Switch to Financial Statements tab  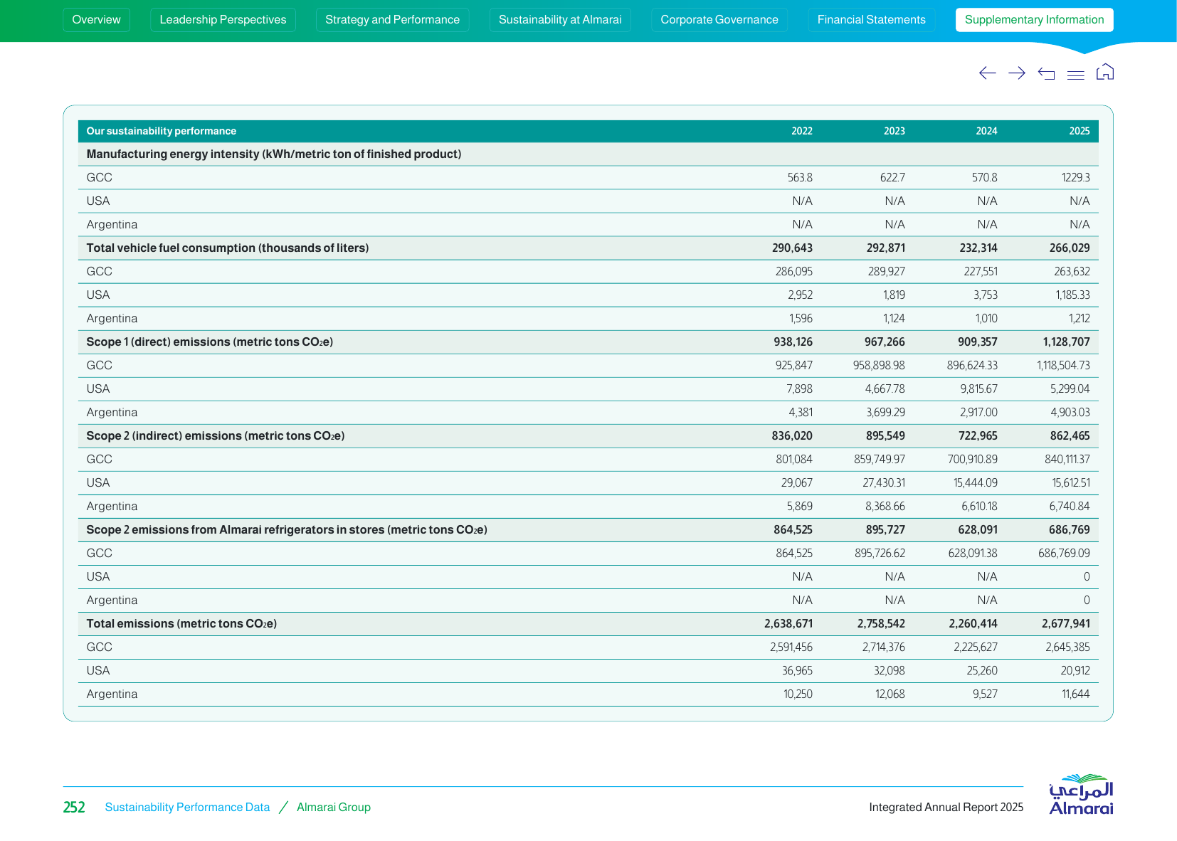tap(872, 20)
